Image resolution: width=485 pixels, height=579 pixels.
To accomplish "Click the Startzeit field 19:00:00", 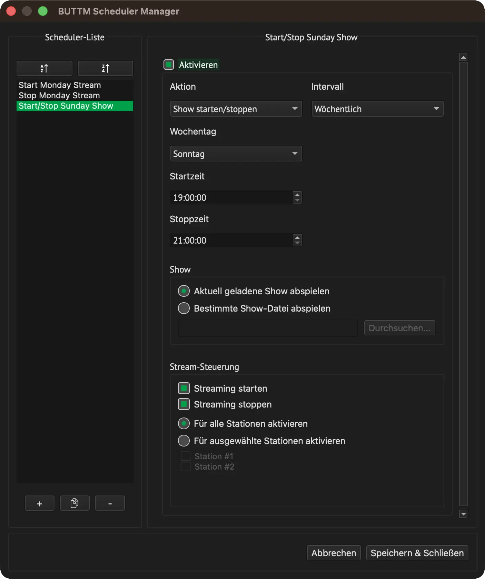I will (x=231, y=197).
